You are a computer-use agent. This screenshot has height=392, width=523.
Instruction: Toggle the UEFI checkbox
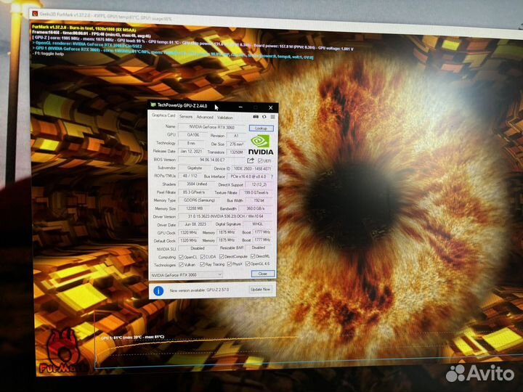(260, 160)
